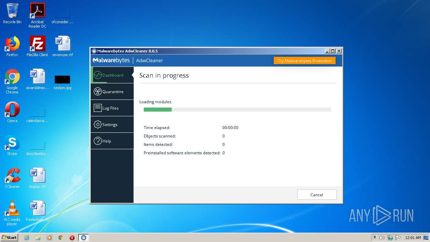Open Windows Explorer from the taskbar
The image size is (430, 242).
(x=38, y=238)
